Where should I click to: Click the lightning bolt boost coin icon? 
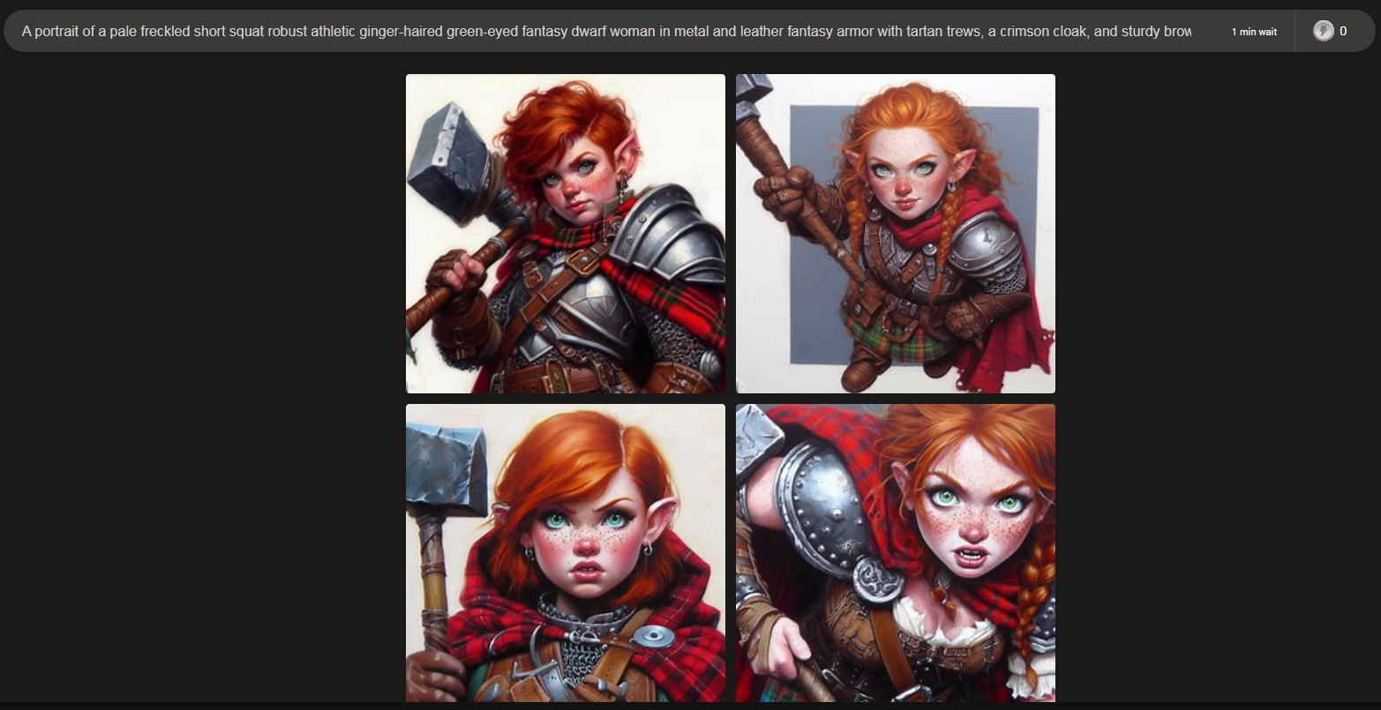[x=1323, y=31]
